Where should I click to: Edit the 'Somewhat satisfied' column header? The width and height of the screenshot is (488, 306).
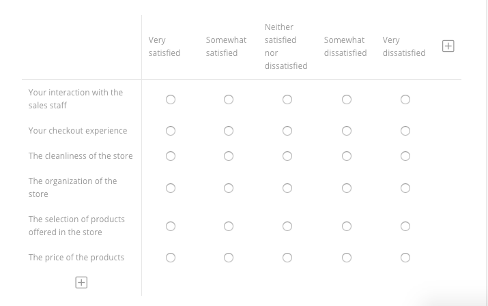(x=226, y=46)
